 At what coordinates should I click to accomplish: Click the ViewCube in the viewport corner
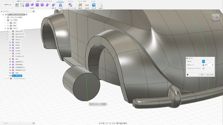[216, 16]
